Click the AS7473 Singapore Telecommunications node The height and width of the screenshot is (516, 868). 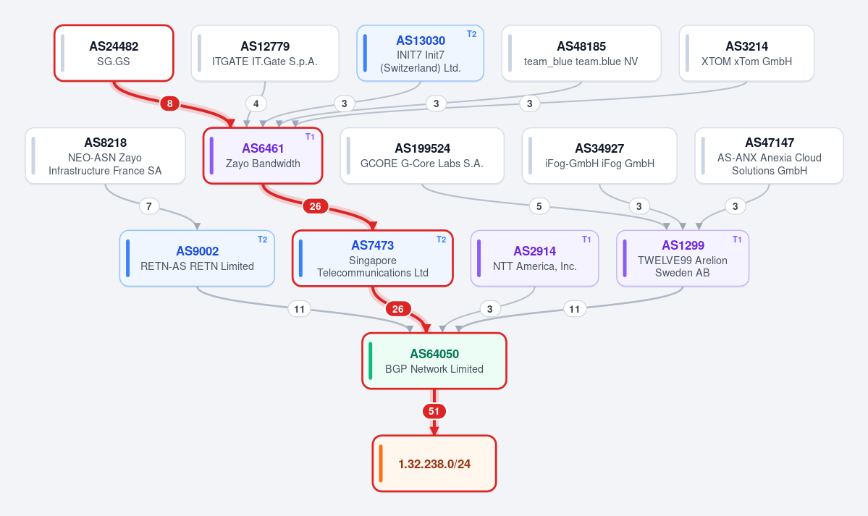(x=373, y=258)
